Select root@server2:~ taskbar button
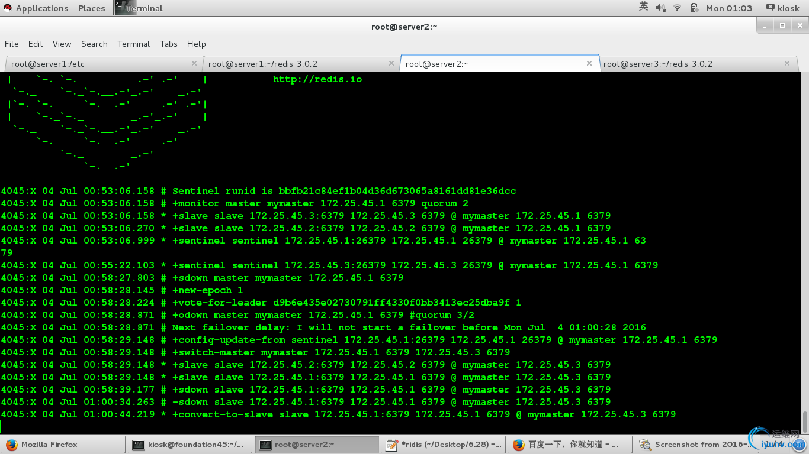The width and height of the screenshot is (809, 454). tap(316, 445)
